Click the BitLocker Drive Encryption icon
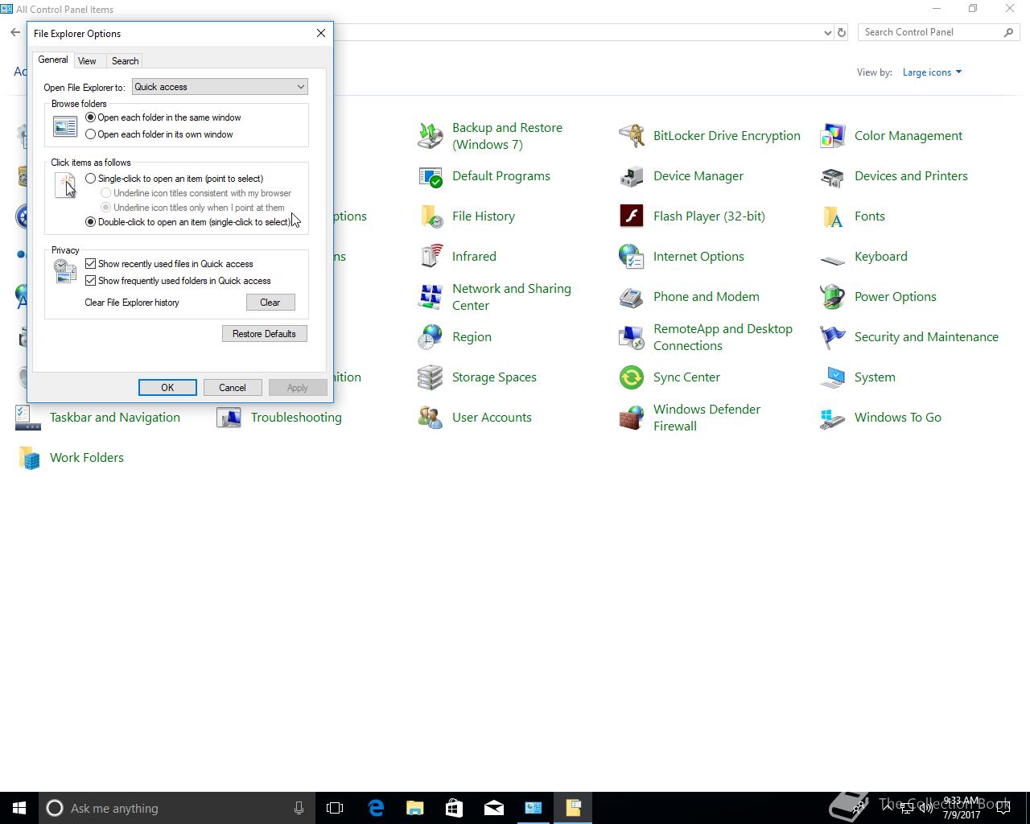This screenshot has height=824, width=1030. [x=632, y=136]
